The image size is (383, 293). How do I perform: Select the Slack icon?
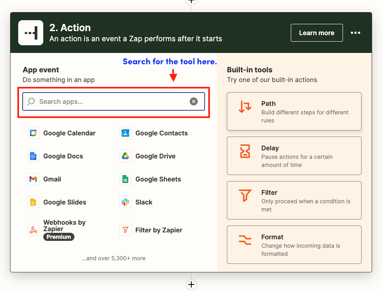click(x=125, y=202)
